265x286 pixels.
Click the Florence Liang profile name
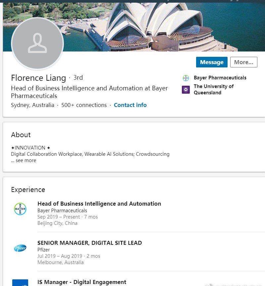[x=38, y=78]
